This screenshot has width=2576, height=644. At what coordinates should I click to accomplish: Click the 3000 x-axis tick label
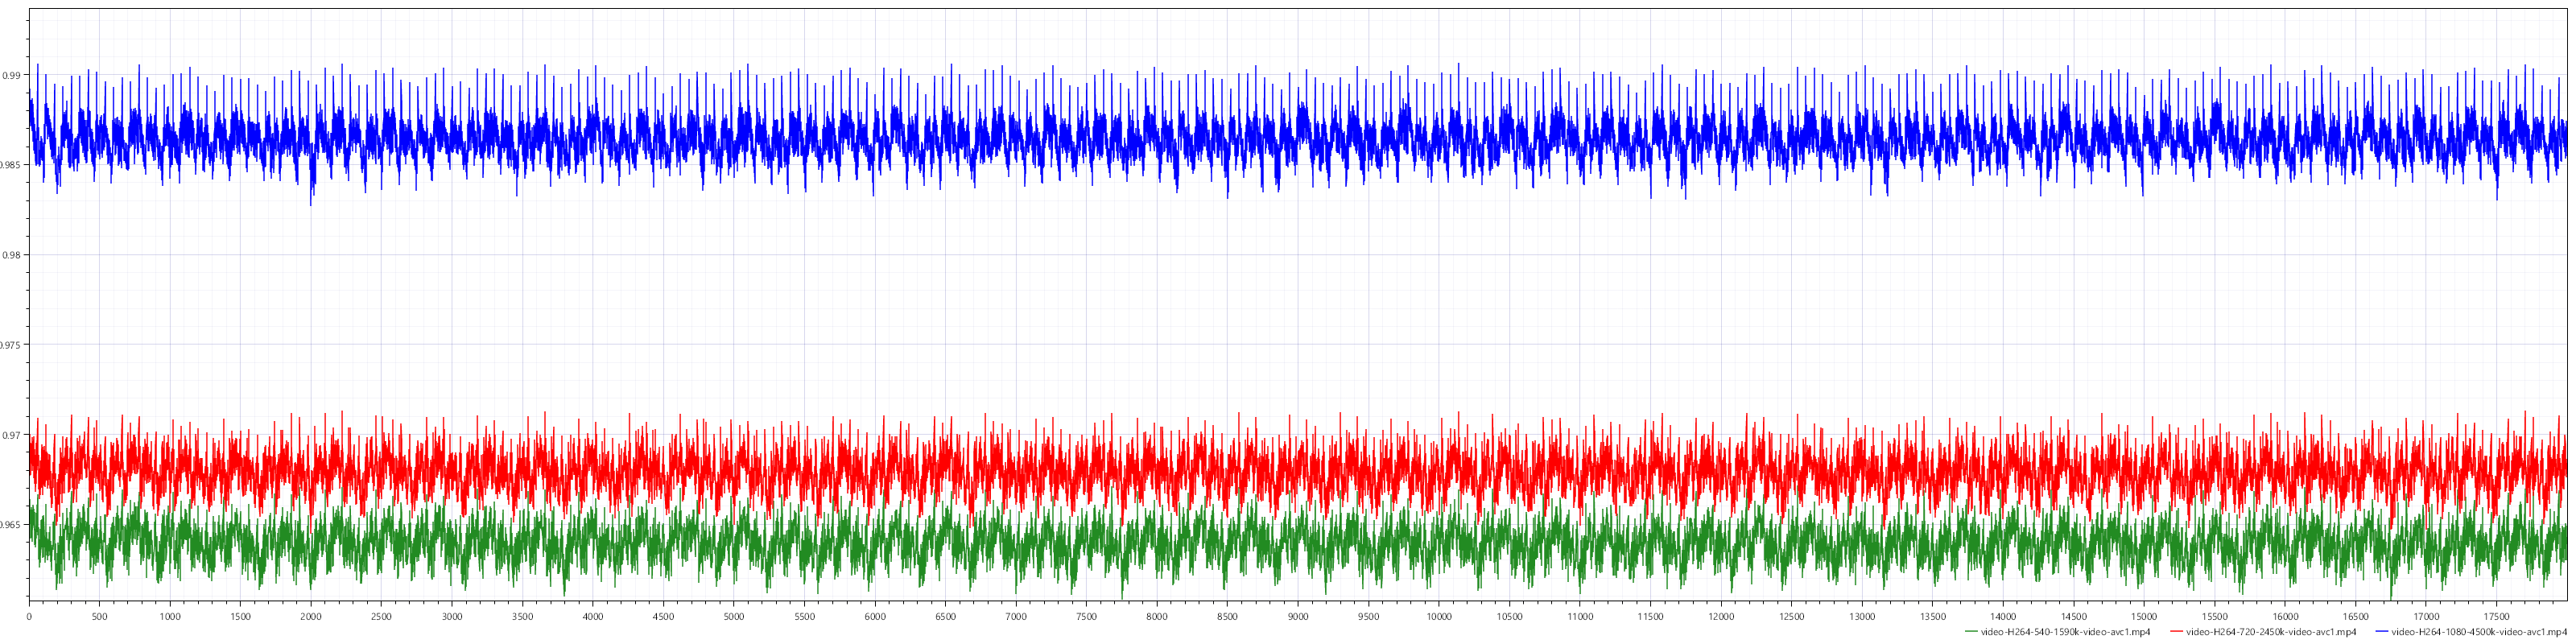point(452,617)
